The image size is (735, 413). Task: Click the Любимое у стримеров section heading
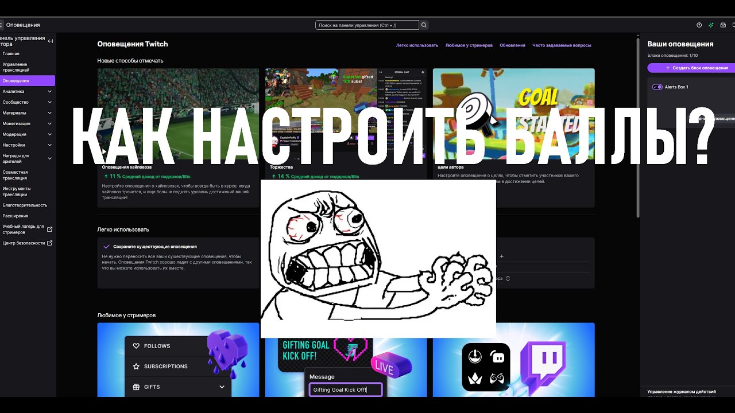tap(126, 315)
